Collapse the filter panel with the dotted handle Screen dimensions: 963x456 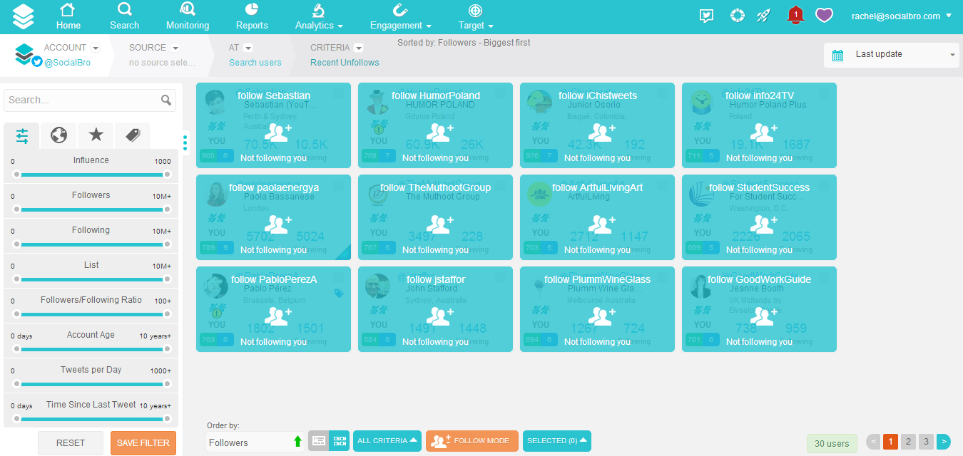click(x=185, y=142)
